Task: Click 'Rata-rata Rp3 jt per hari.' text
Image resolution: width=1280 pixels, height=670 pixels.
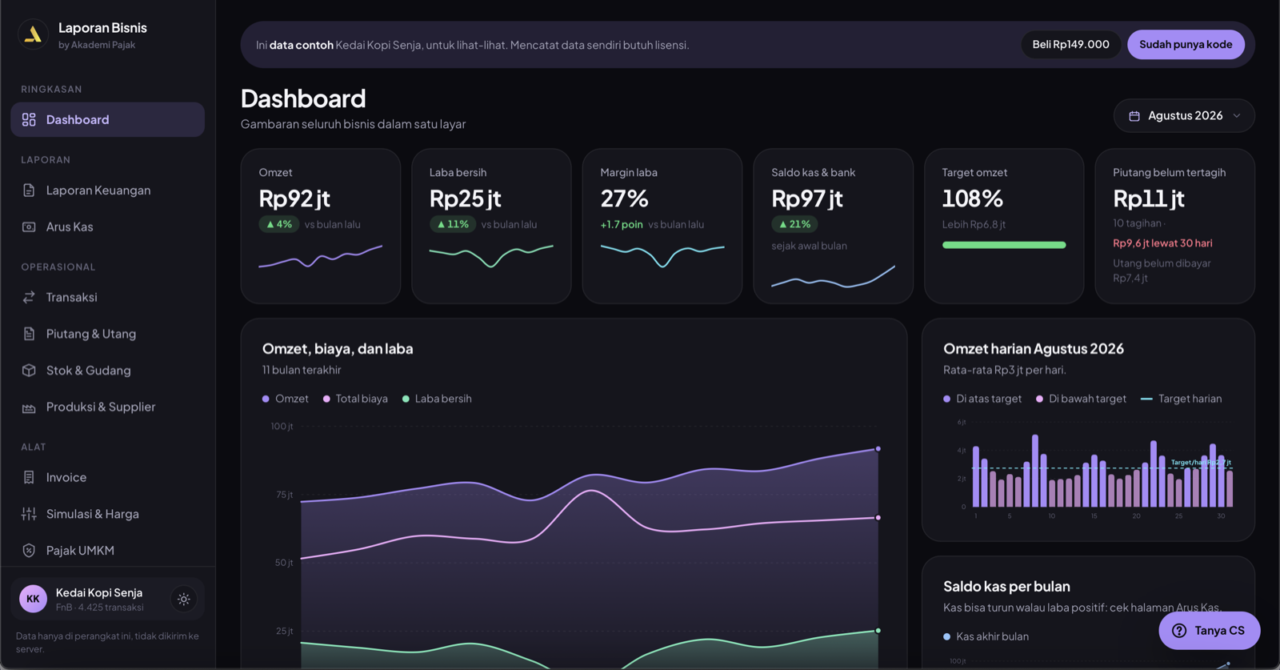Action: 1005,370
